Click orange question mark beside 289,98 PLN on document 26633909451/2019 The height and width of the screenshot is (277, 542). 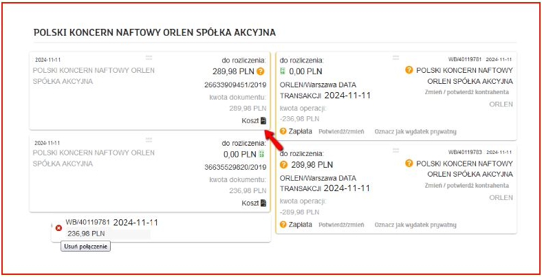point(261,71)
